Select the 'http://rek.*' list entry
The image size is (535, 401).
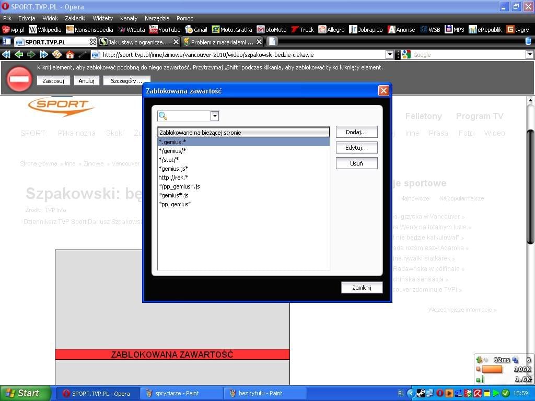(243, 178)
